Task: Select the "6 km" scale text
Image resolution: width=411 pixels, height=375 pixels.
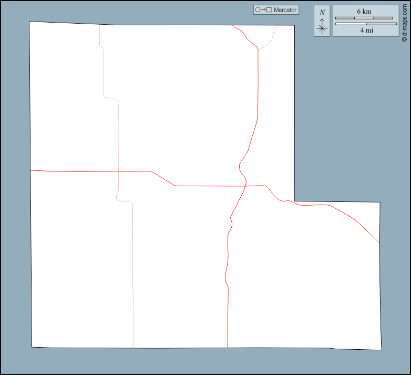Action: (364, 11)
